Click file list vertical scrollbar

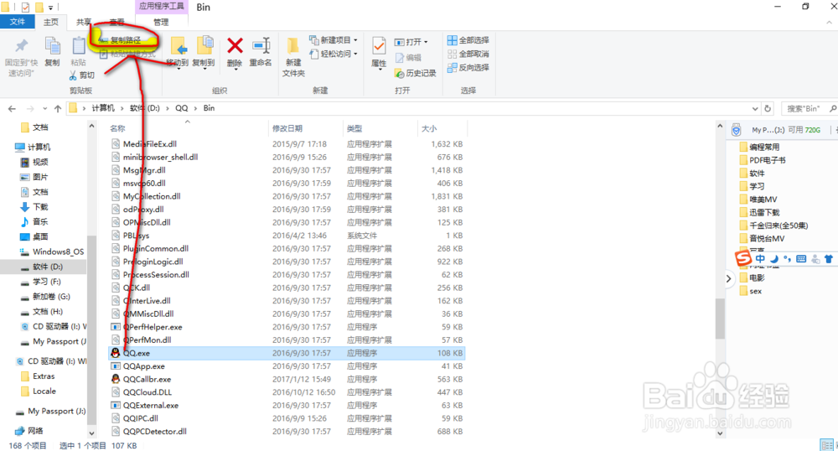tap(720, 319)
